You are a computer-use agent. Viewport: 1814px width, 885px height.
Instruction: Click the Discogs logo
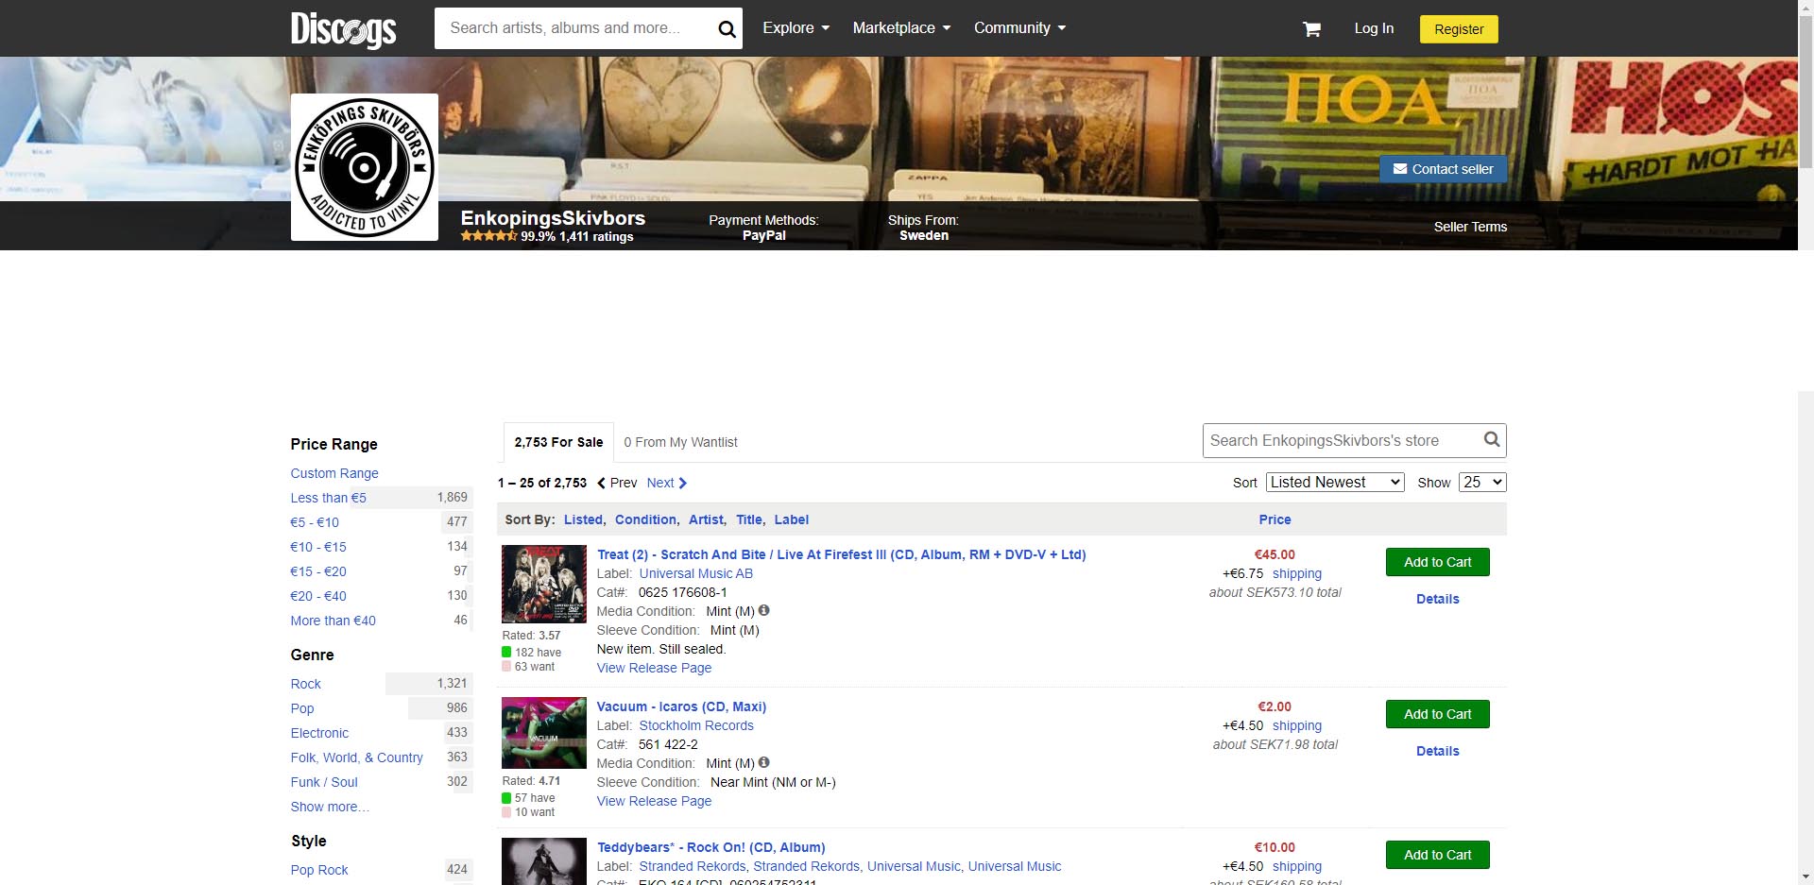(343, 29)
